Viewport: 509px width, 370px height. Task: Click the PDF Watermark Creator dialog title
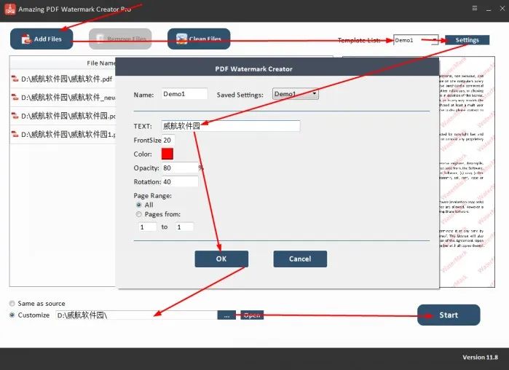tap(253, 68)
